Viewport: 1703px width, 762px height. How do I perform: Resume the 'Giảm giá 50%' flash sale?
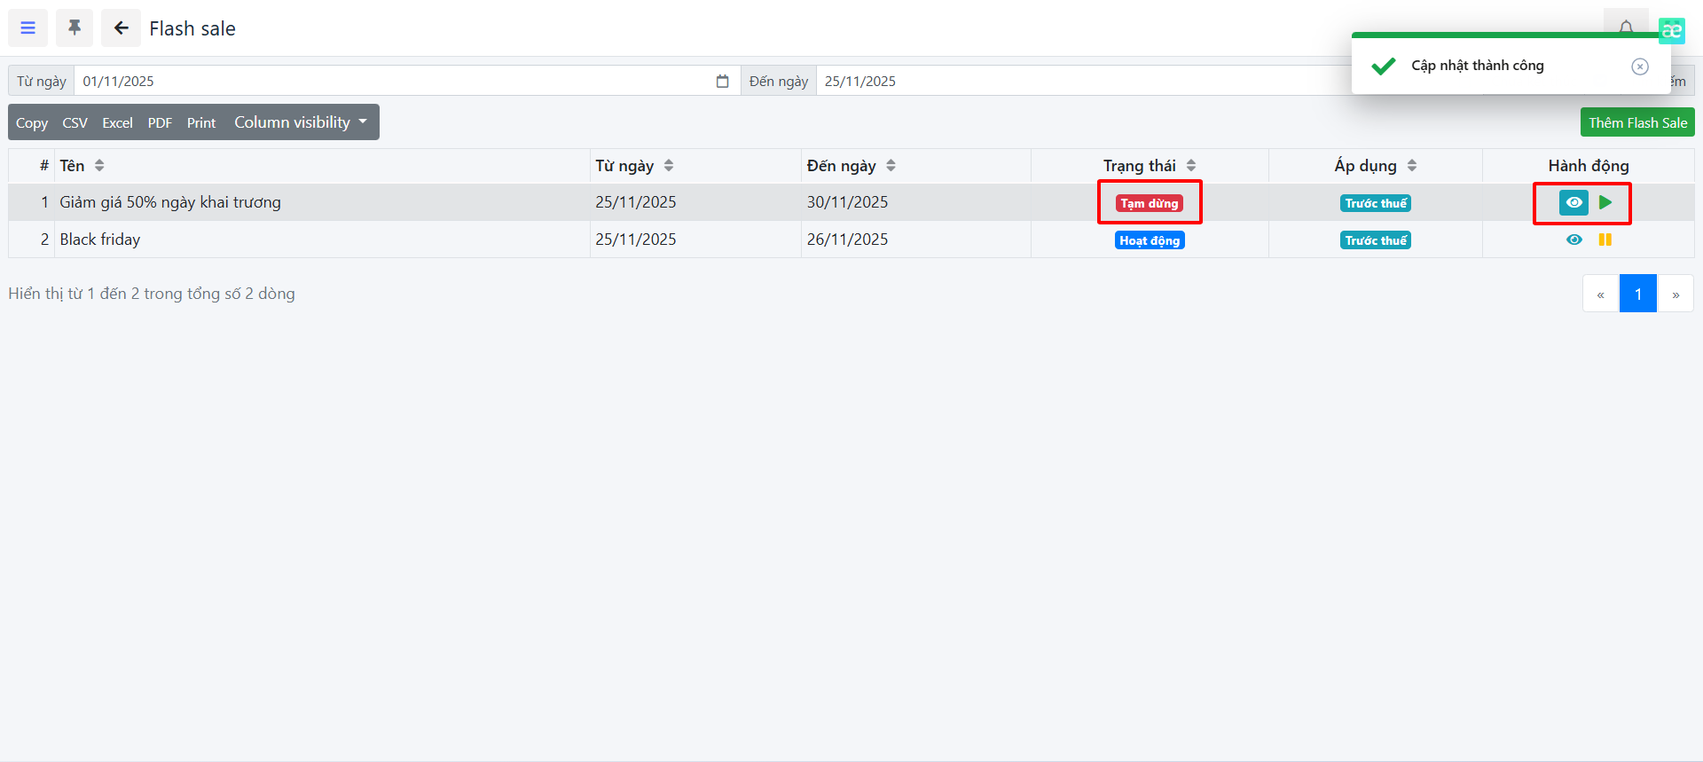point(1605,203)
